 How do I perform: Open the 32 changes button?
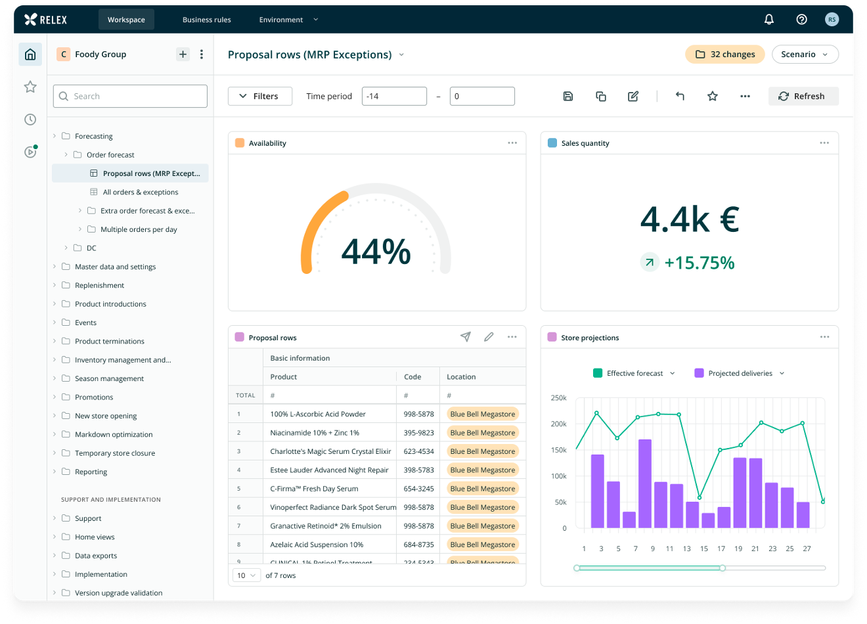point(724,54)
